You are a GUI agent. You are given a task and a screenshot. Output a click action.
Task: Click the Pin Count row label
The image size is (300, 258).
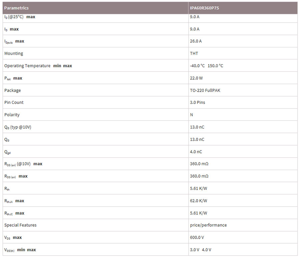14,102
